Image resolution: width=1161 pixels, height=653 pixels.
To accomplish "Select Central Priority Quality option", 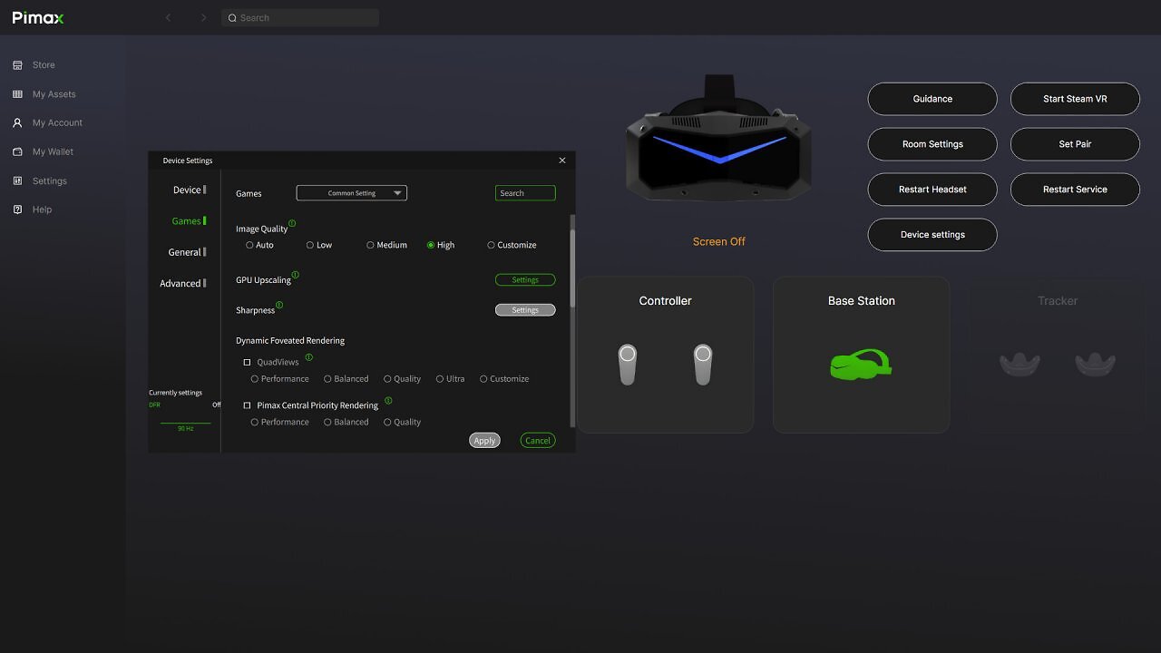I will 387,422.
